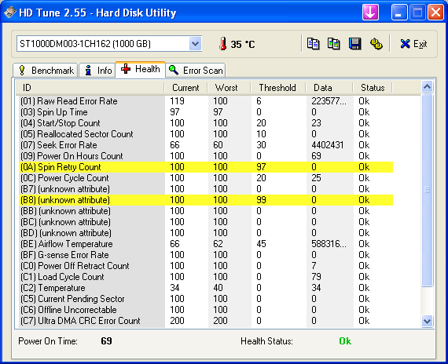Click the scrollbar down arrow
Image resolution: width=448 pixels, height=364 pixels.
coord(427,321)
